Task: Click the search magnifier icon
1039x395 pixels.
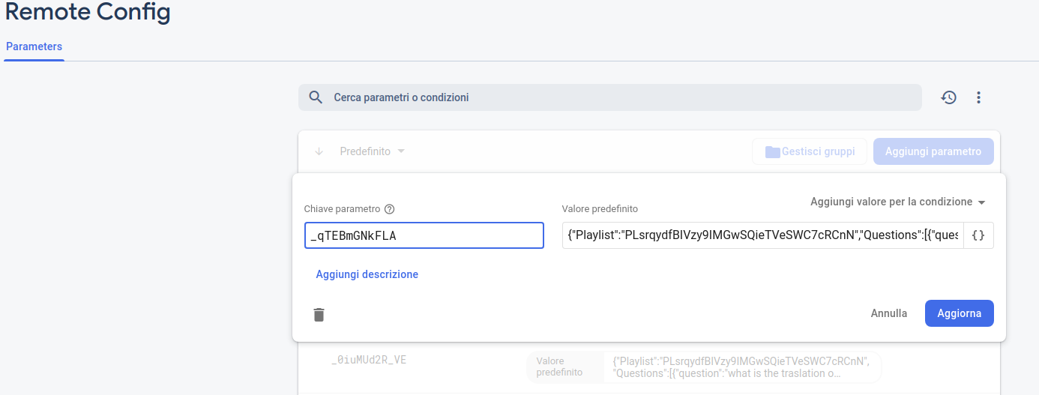Action: [x=316, y=97]
